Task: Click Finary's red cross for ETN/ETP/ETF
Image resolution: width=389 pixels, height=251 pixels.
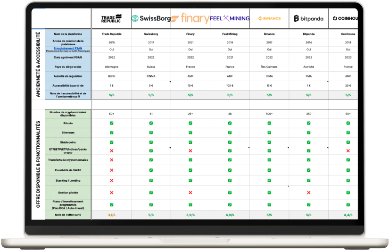Action: click(190, 151)
